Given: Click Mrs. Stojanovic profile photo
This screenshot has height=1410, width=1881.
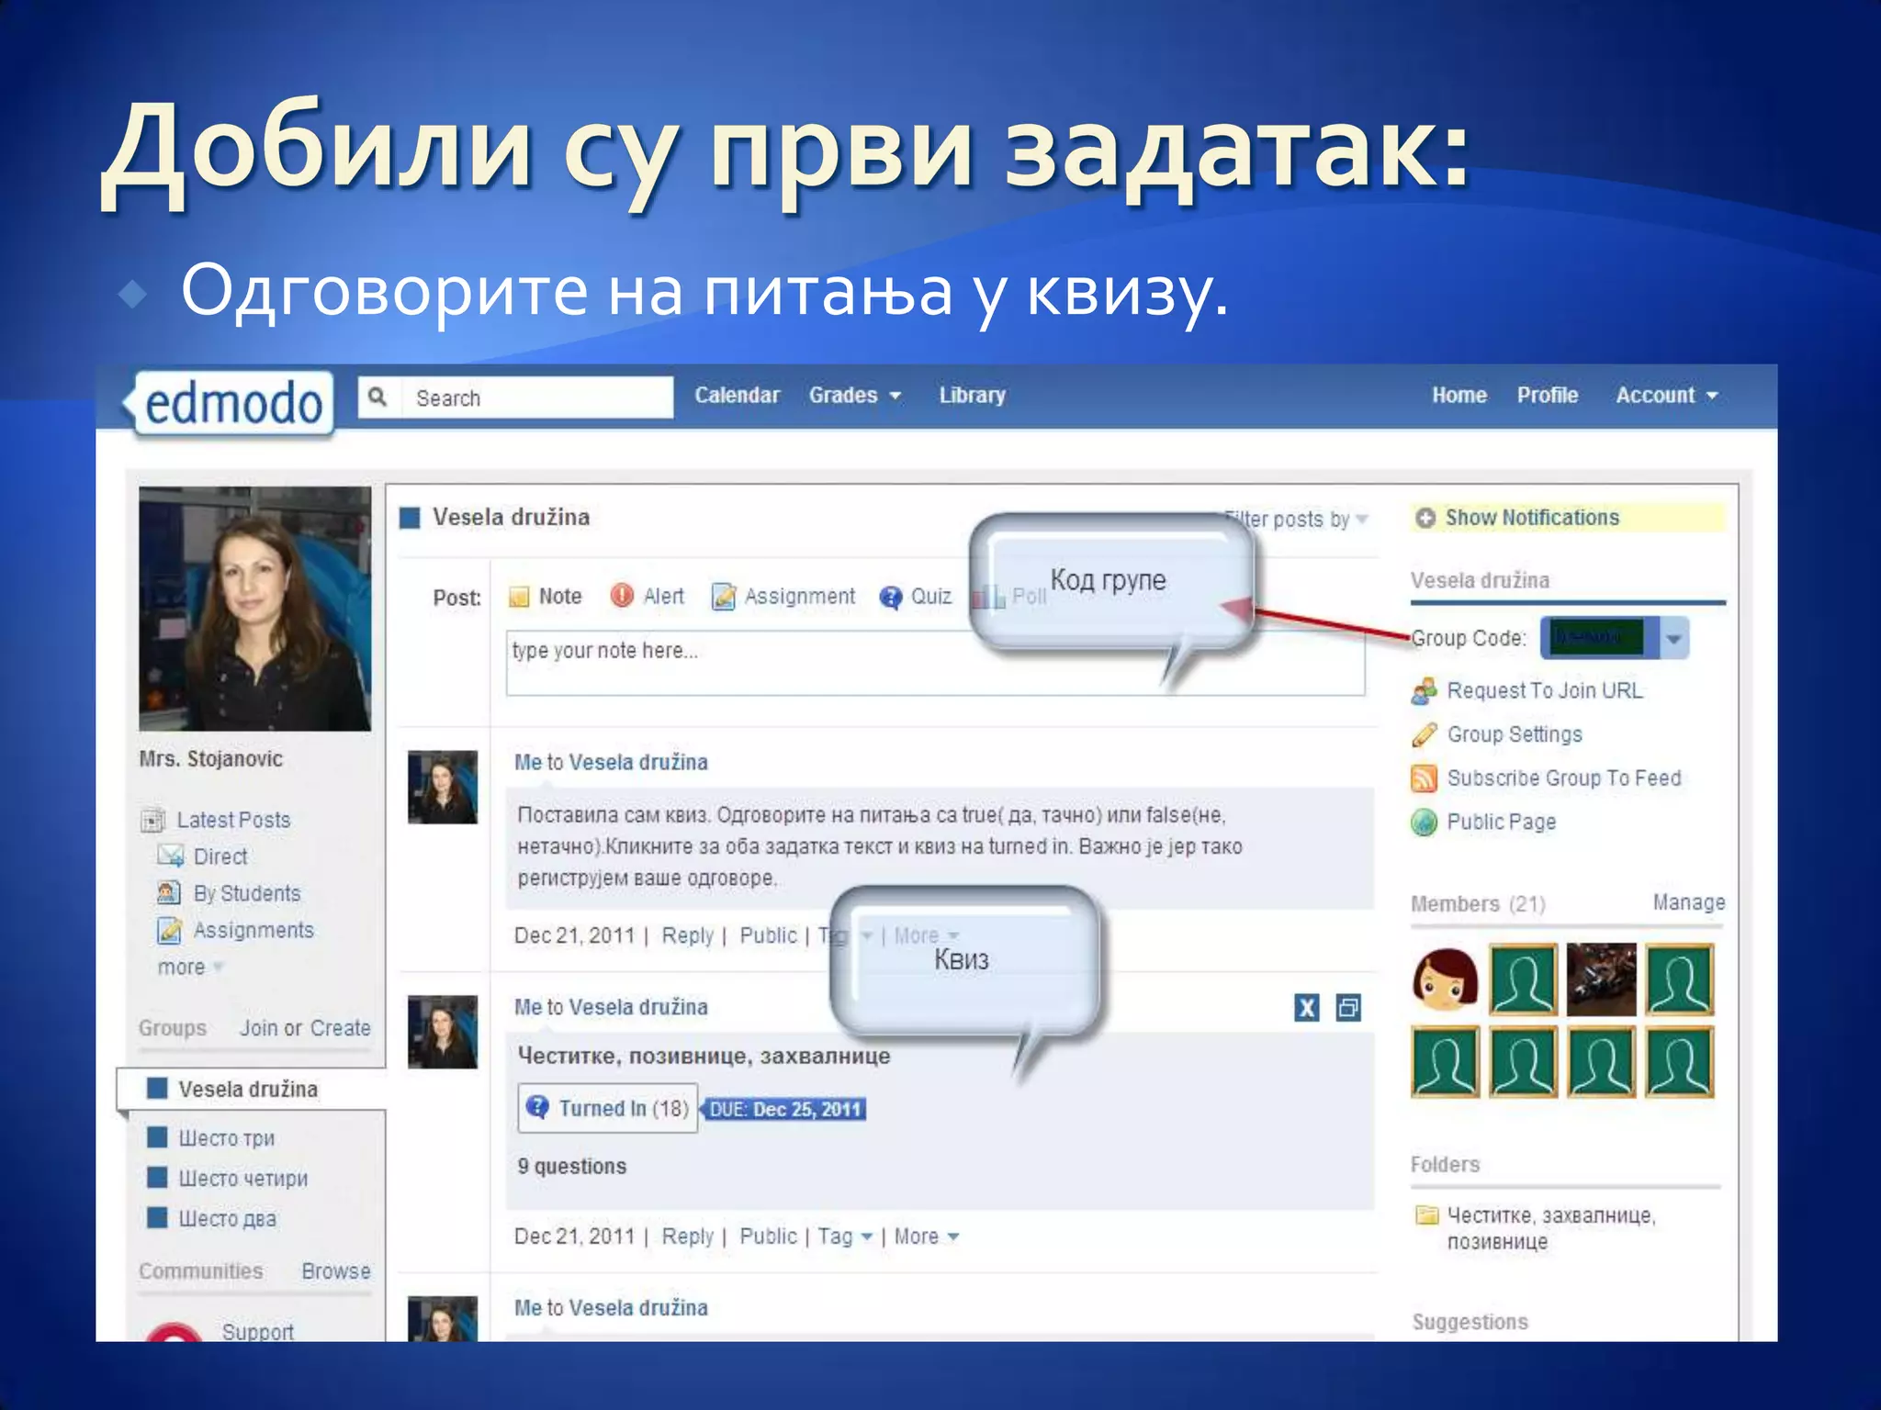Looking at the screenshot, I should (255, 609).
